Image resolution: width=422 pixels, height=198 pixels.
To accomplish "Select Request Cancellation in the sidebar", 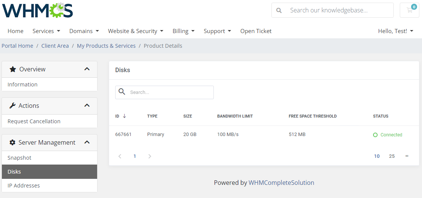I will [50, 121].
